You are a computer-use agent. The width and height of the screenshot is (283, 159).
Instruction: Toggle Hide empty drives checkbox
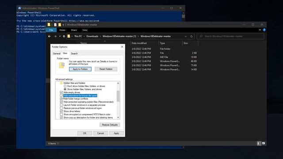pyautogui.click(x=61, y=92)
